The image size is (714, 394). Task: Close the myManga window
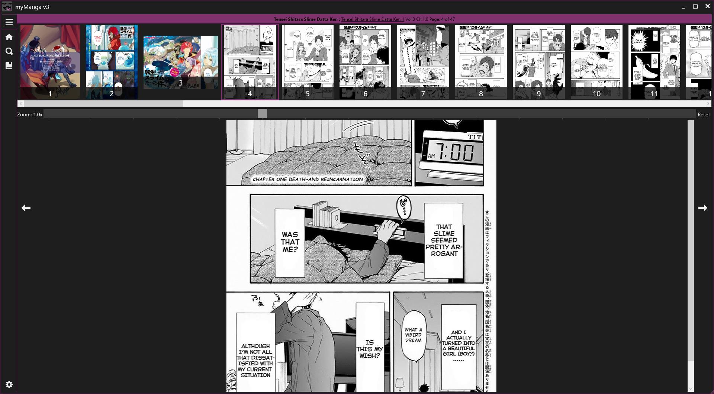tap(707, 7)
